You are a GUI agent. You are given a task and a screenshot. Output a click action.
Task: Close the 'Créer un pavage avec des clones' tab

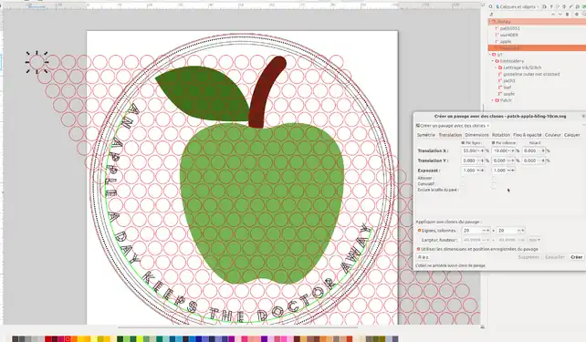(487, 126)
